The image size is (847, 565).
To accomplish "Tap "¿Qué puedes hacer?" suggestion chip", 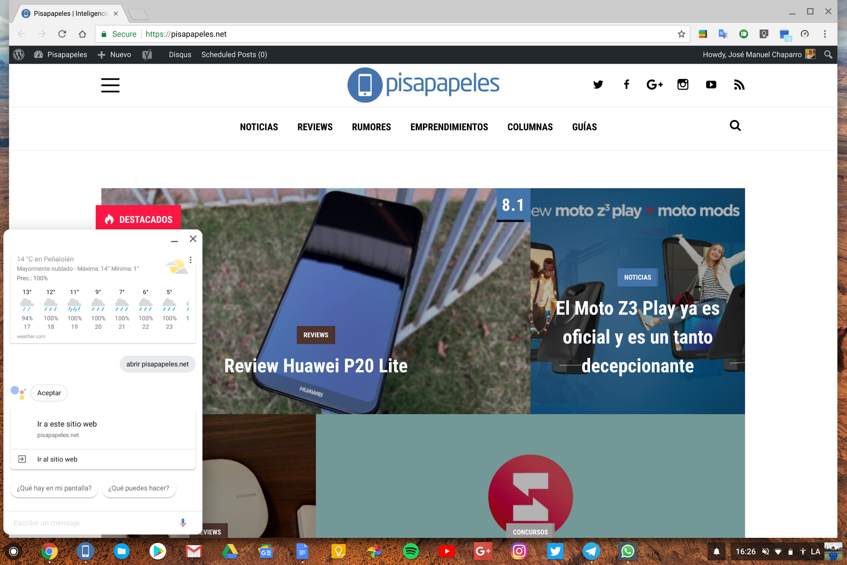I will 139,488.
